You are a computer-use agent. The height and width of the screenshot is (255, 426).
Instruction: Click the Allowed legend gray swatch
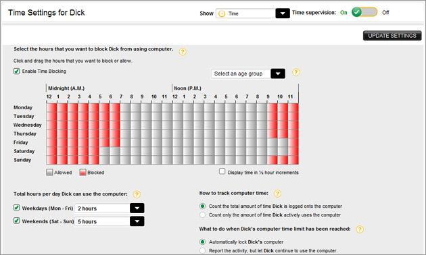(x=49, y=172)
